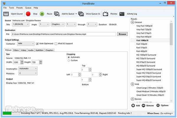The height and width of the screenshot is (118, 177).
Task: Open the Presets menu
Action: 19,8
